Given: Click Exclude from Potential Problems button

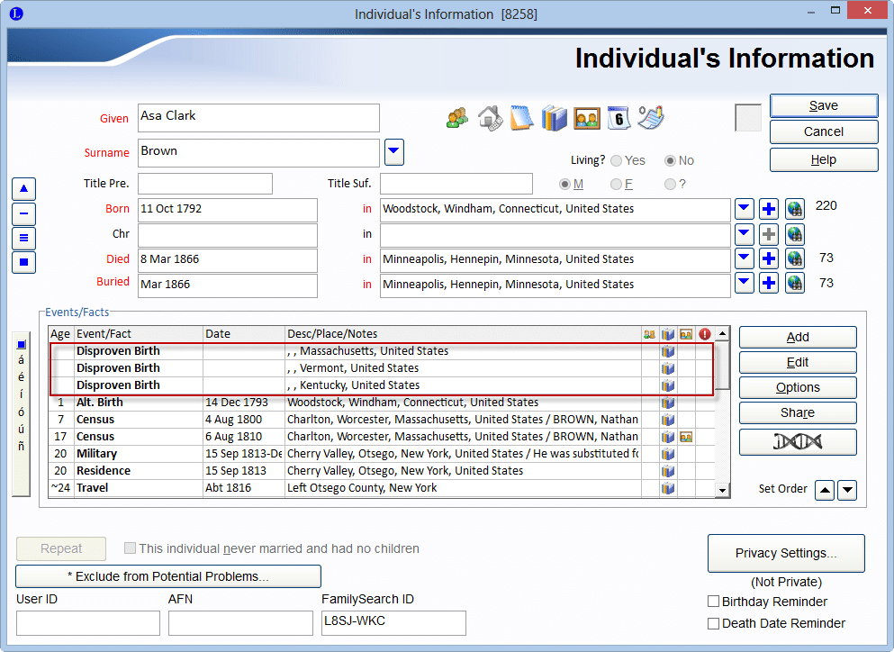Looking at the screenshot, I should 168,576.
